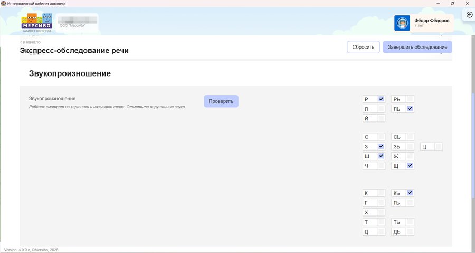Uncheck the КЬ sound checkbox
Viewport: 475px width, 253px height.
click(x=410, y=193)
